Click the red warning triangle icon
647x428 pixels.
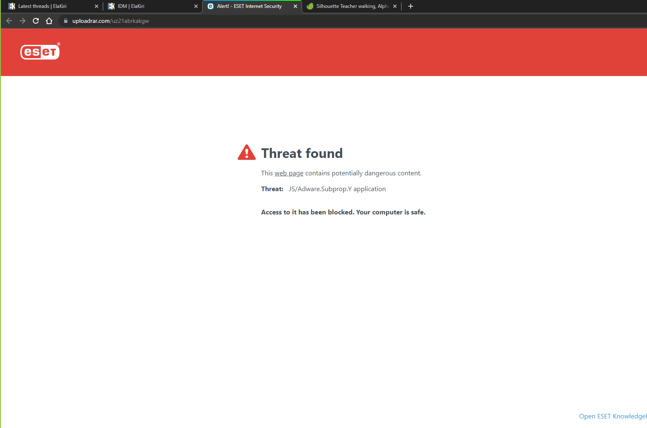[247, 153]
